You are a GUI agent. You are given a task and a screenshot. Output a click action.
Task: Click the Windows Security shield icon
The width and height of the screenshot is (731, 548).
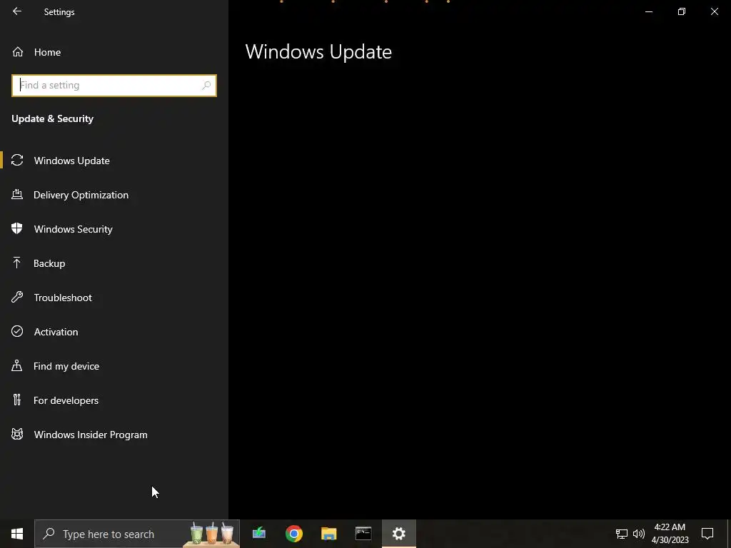(17, 228)
